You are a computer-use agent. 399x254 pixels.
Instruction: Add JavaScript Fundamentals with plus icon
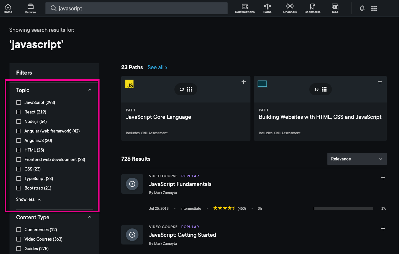point(383,178)
